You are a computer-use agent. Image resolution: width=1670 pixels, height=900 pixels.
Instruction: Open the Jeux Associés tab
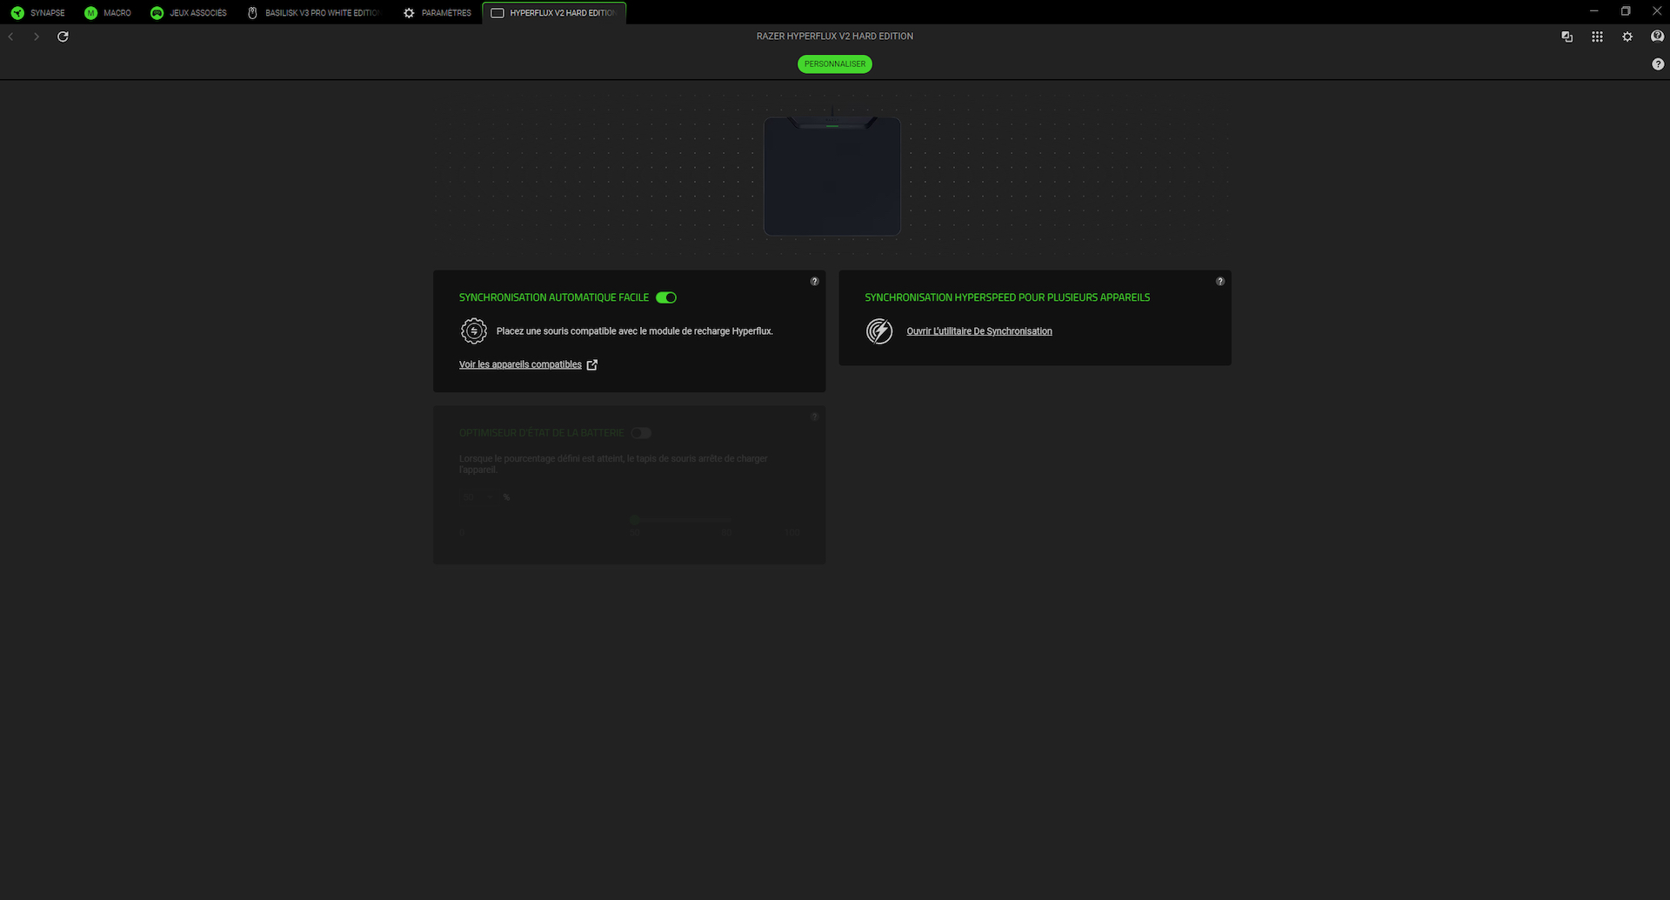189,13
